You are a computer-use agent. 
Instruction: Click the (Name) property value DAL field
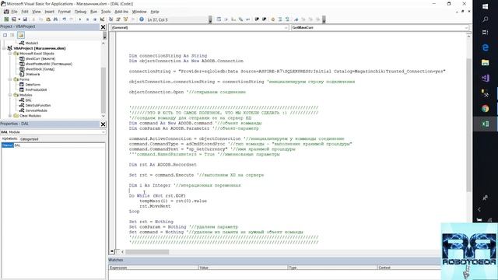pos(59,145)
